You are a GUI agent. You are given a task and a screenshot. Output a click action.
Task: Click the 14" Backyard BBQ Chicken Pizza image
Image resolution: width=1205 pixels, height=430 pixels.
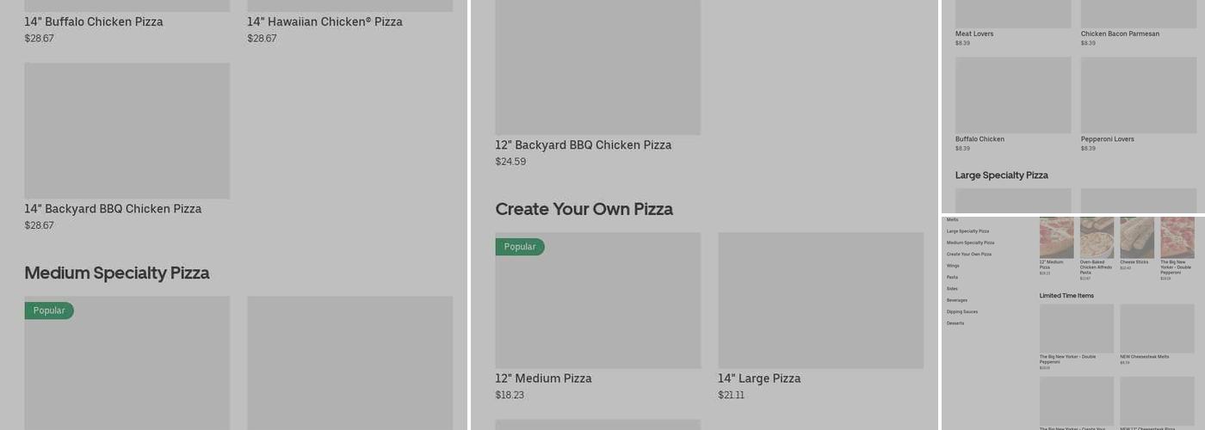(x=127, y=131)
